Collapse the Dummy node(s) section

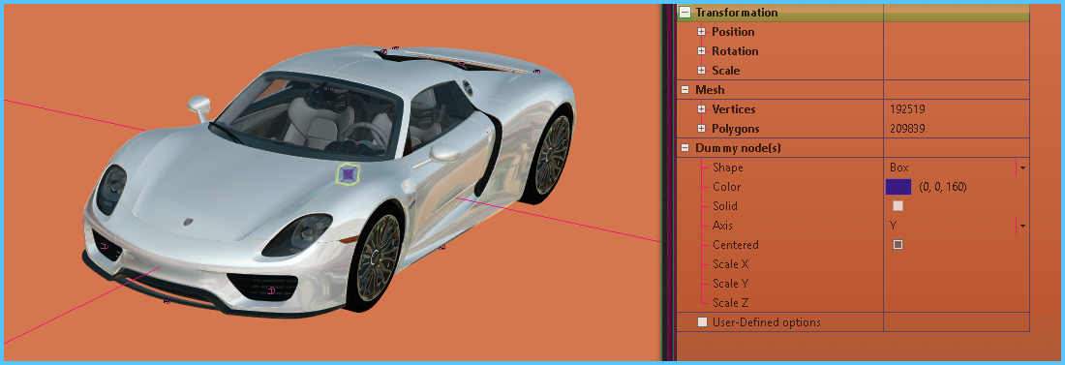685,148
